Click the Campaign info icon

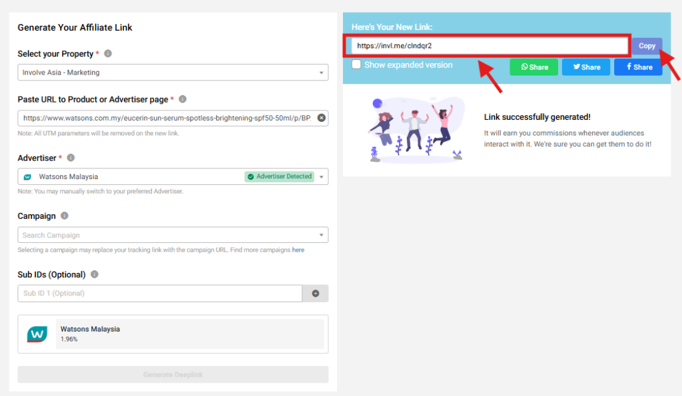click(x=65, y=216)
